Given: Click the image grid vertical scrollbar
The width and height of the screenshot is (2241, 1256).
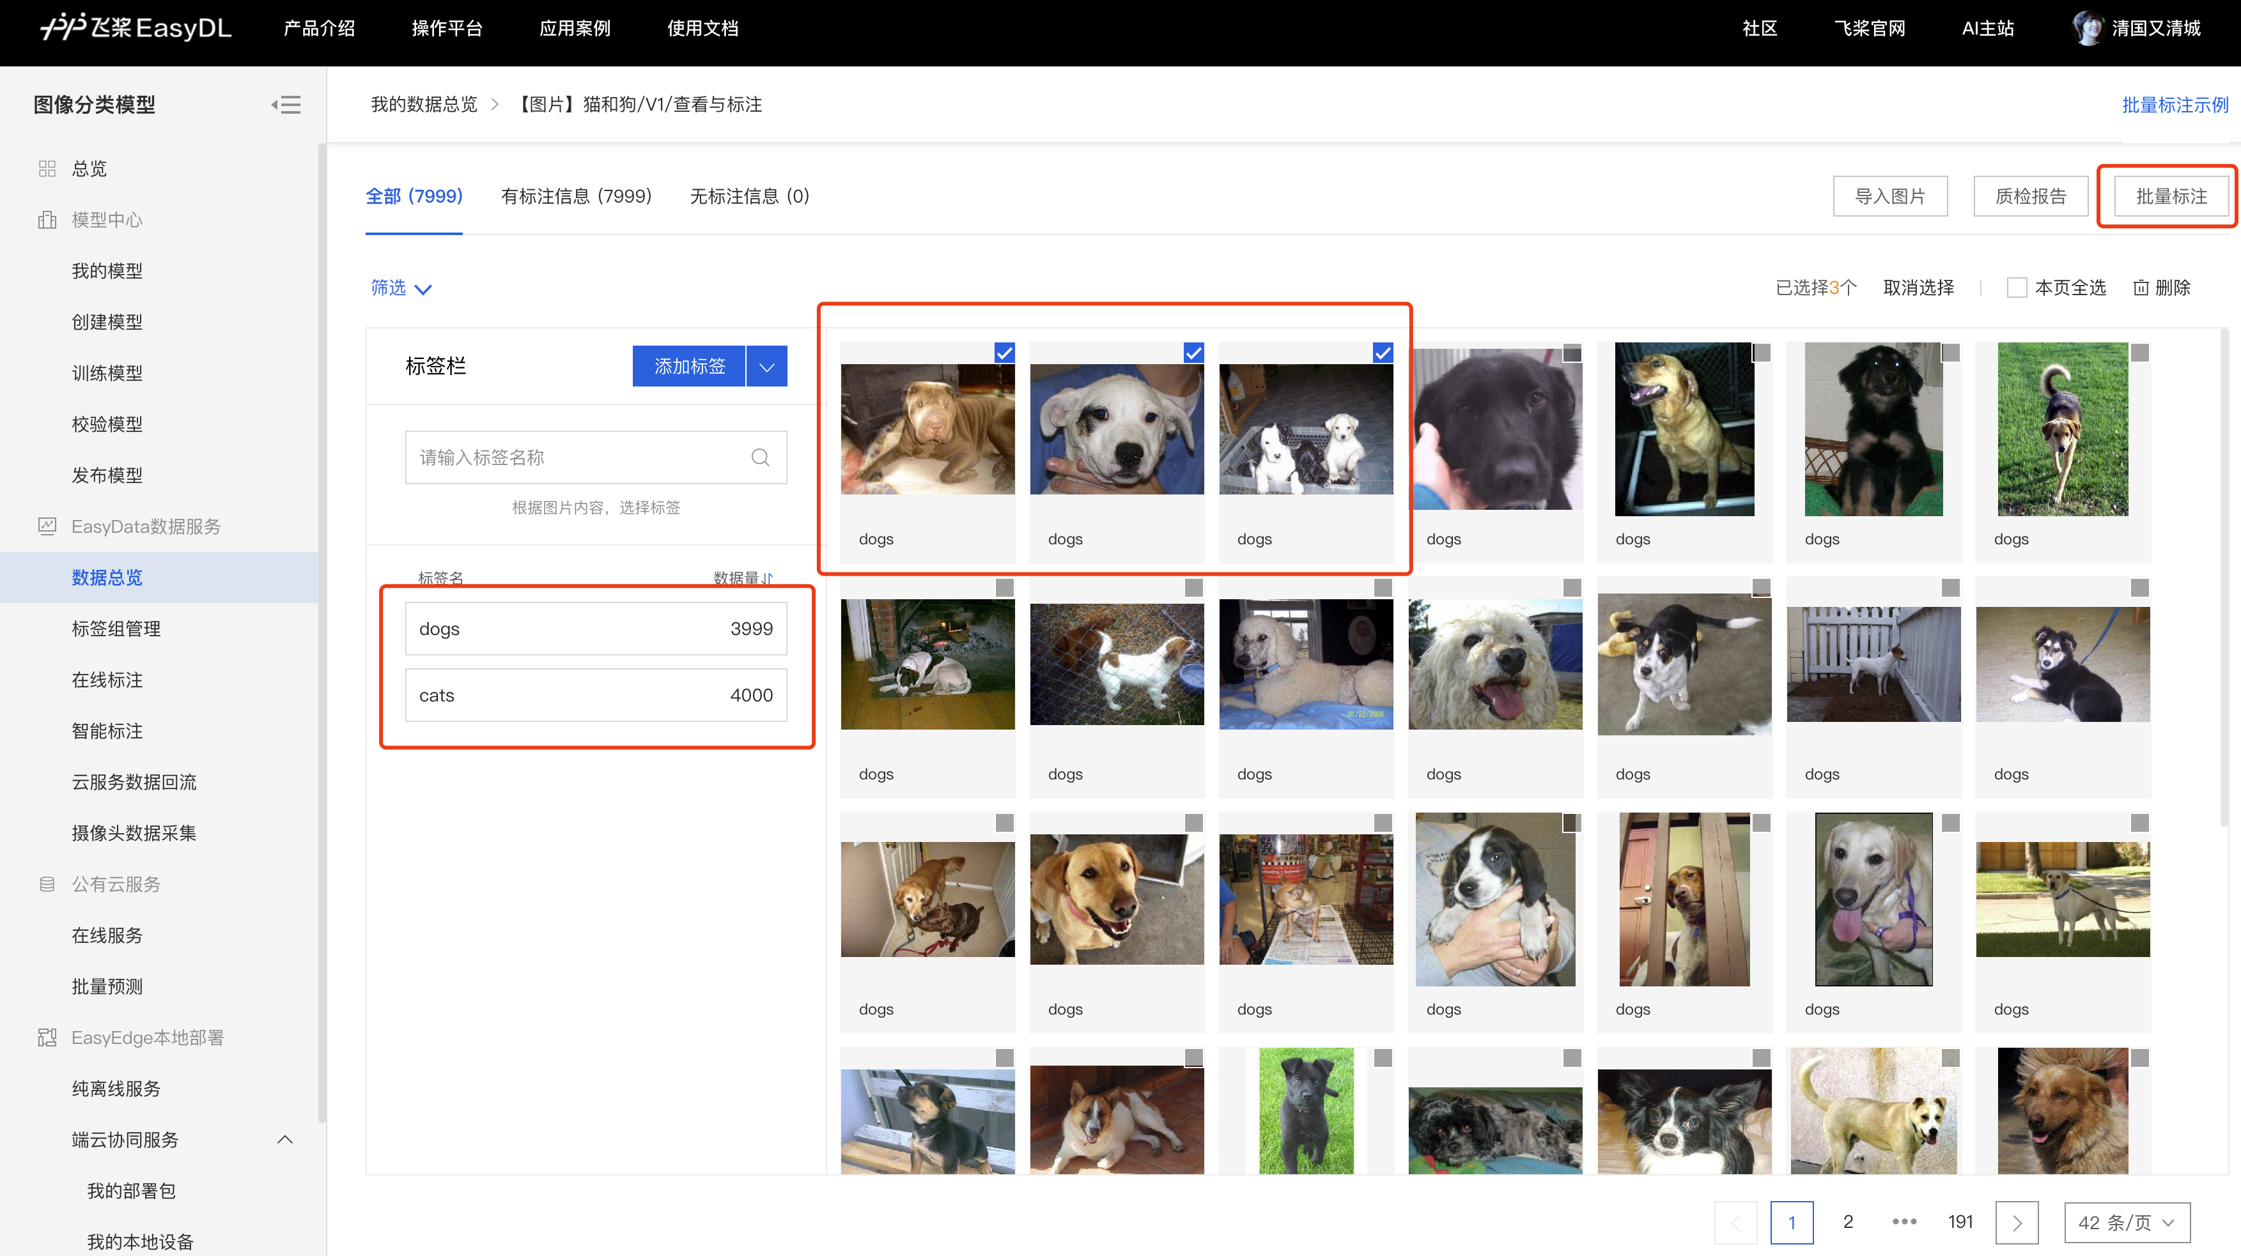Looking at the screenshot, I should 2224,578.
